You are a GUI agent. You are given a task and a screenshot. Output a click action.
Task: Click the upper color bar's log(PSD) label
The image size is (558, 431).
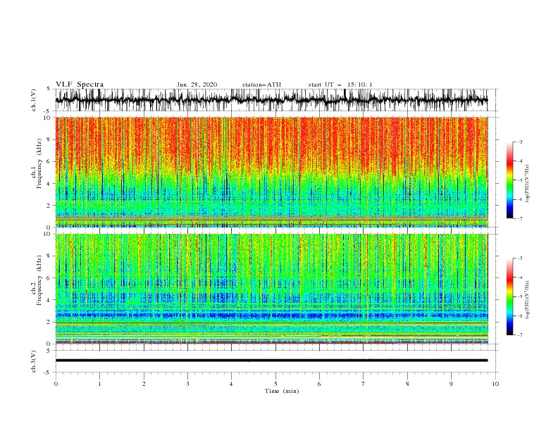528,184
